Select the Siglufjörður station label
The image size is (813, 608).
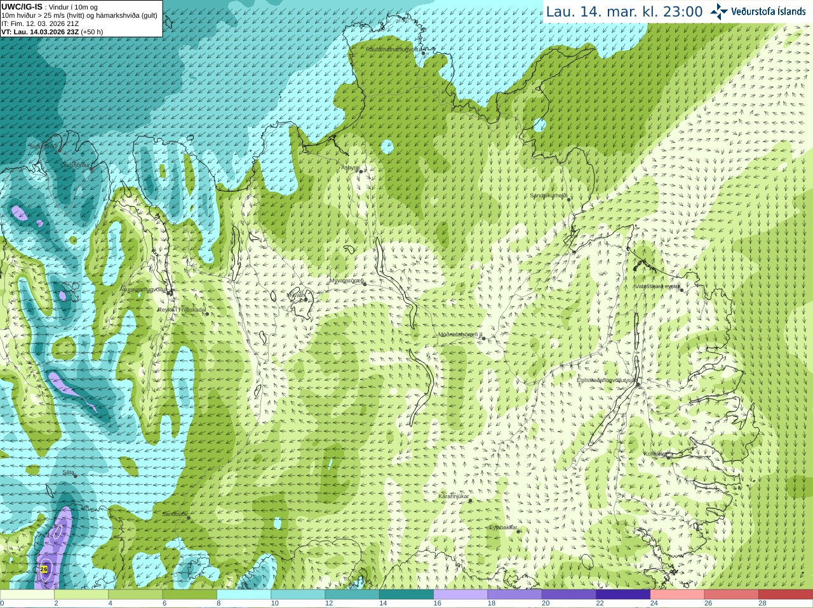coord(43,147)
